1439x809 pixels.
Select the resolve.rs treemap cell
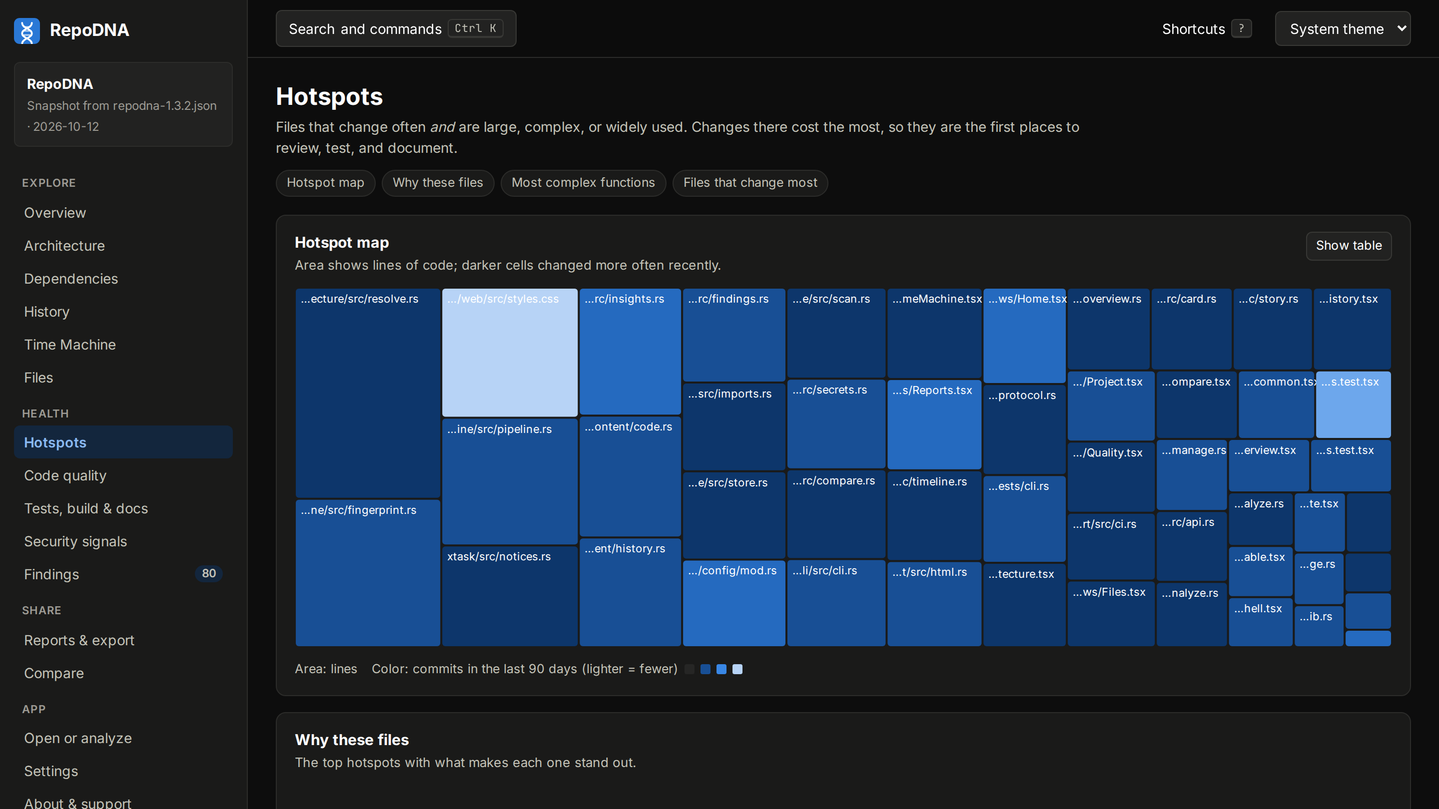[368, 393]
